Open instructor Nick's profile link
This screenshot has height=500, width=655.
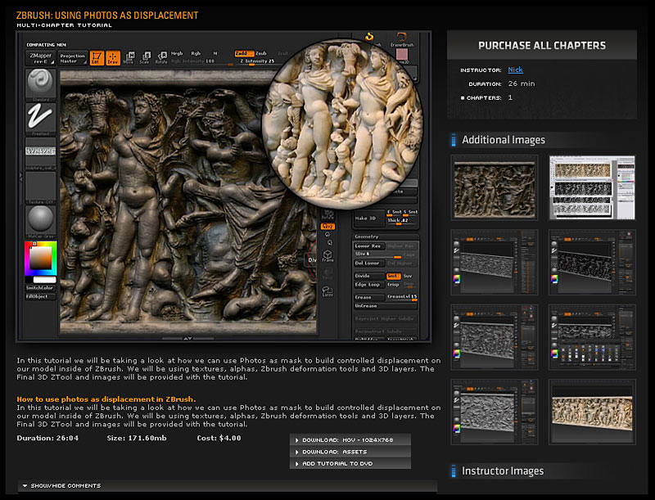pos(515,70)
